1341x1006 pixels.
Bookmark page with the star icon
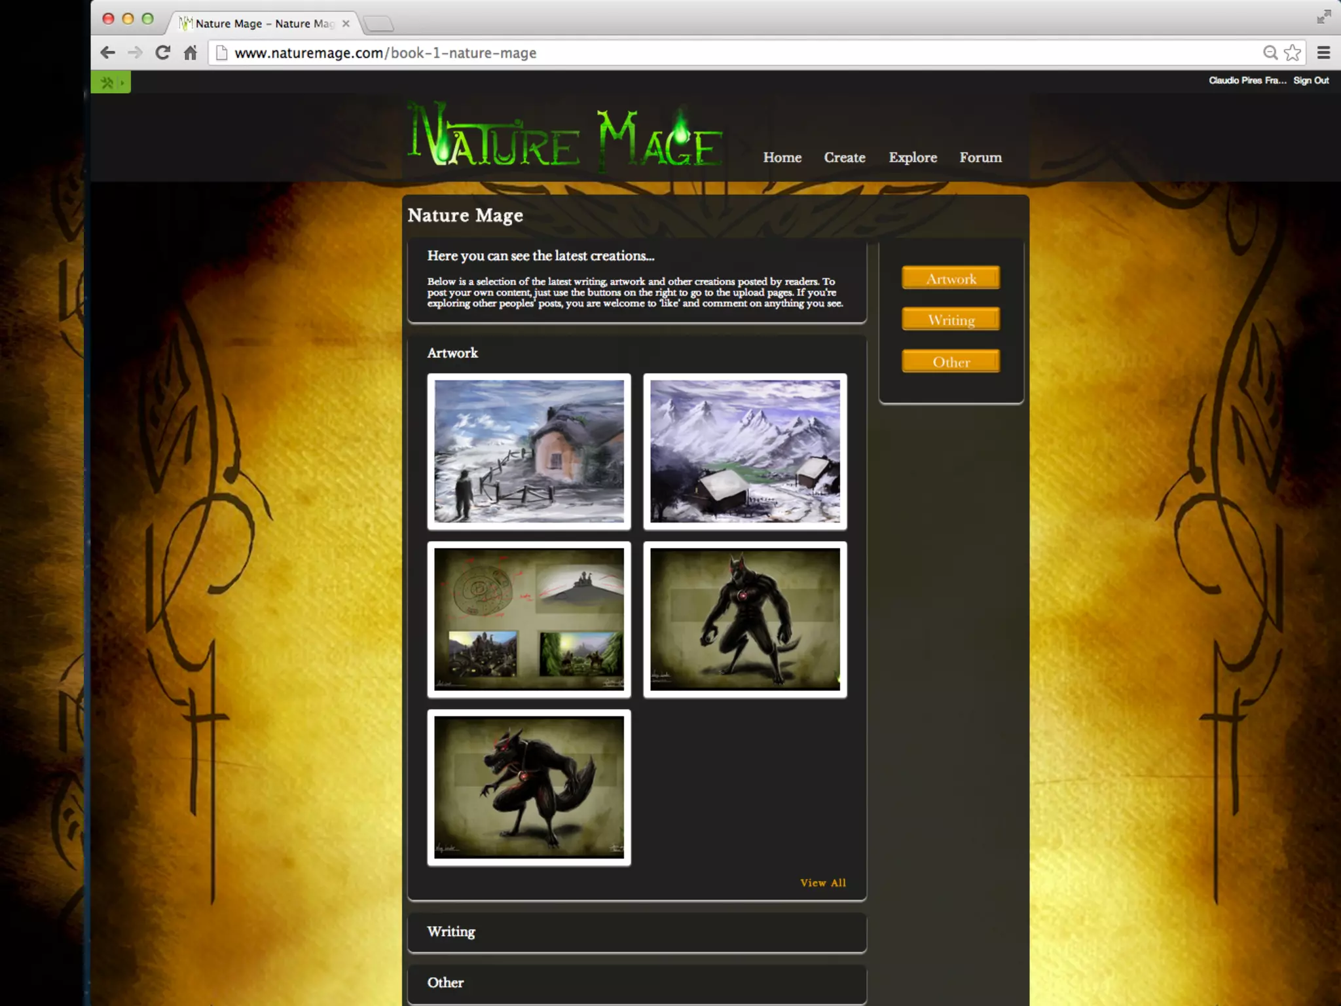click(x=1293, y=53)
